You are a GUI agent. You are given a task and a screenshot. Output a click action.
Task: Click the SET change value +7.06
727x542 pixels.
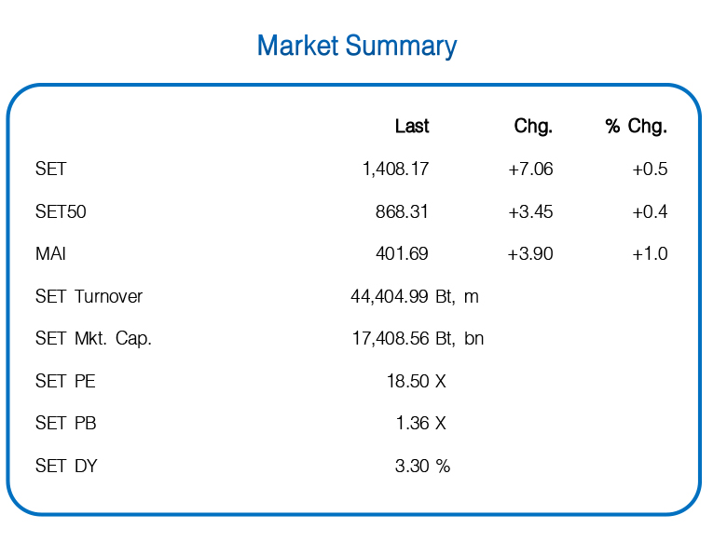point(530,169)
